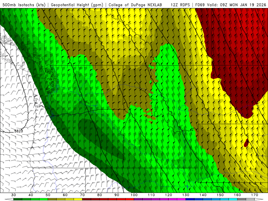Click the '140' legend scale value
The width and height of the screenshot is (268, 201).
[203, 195]
